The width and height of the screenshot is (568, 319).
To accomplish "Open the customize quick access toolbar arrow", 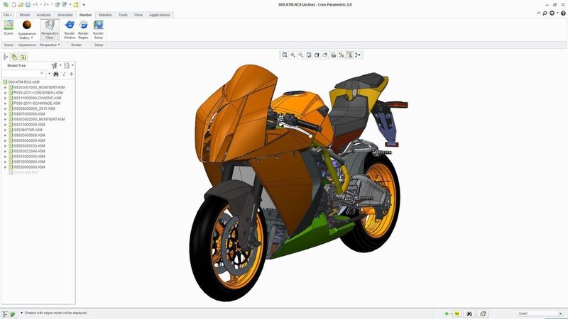I will click(x=84, y=5).
